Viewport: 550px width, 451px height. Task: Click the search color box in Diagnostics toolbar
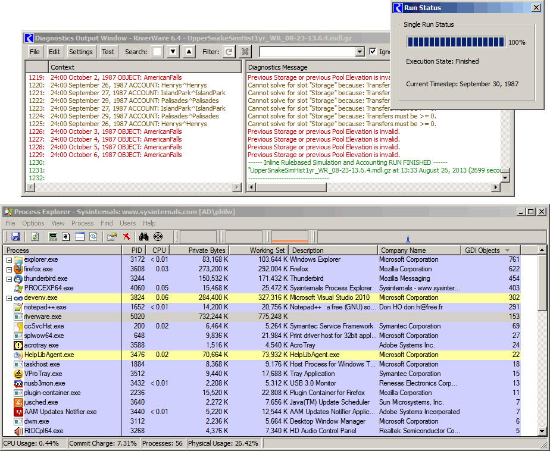click(x=157, y=52)
